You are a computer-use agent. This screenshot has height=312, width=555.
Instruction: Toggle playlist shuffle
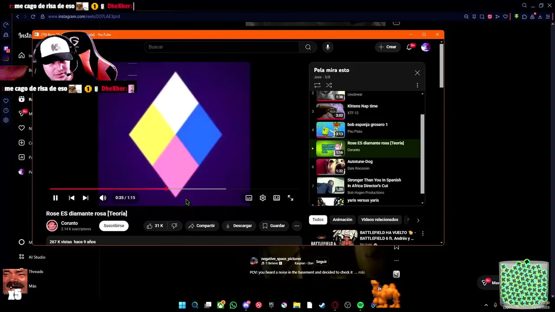click(x=329, y=85)
